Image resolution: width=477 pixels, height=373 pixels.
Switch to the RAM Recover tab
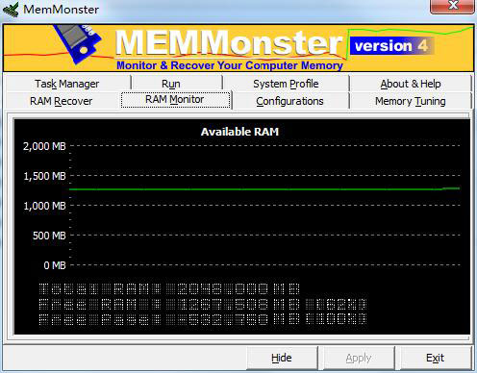61,101
